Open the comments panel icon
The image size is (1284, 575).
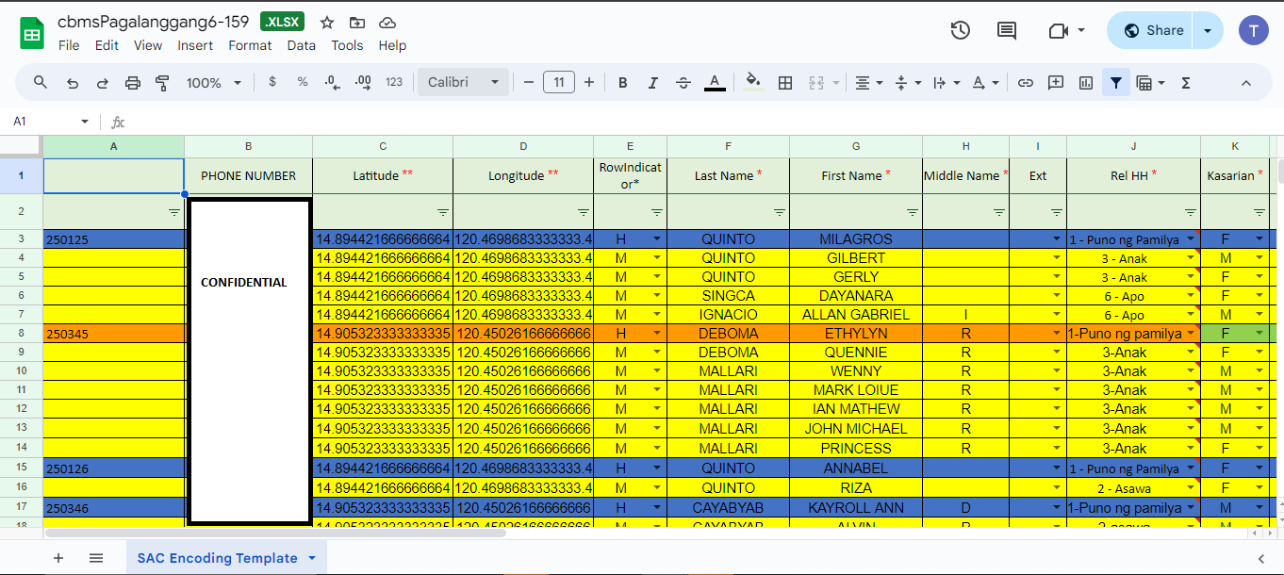coord(1007,30)
